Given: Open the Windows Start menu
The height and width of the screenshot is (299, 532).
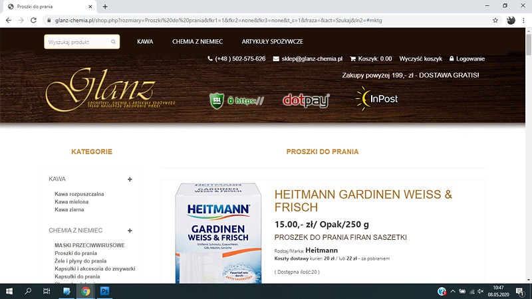Looking at the screenshot, I should coord(9,291).
